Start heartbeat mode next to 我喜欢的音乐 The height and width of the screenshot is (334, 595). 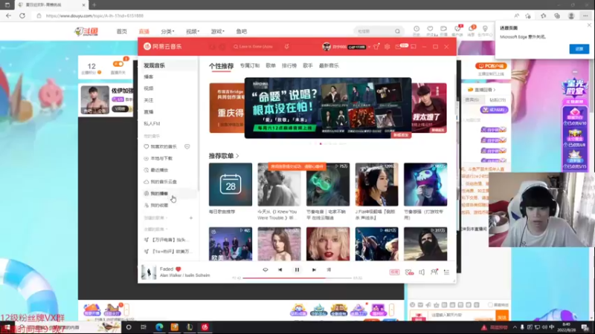[187, 146]
